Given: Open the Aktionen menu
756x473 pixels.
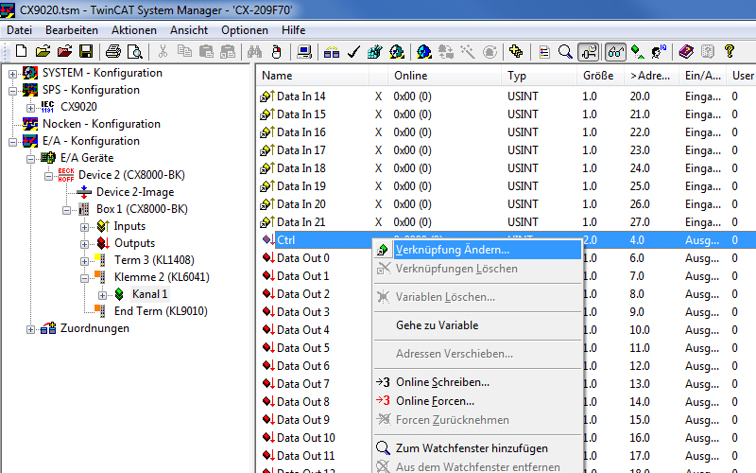Looking at the screenshot, I should [134, 30].
